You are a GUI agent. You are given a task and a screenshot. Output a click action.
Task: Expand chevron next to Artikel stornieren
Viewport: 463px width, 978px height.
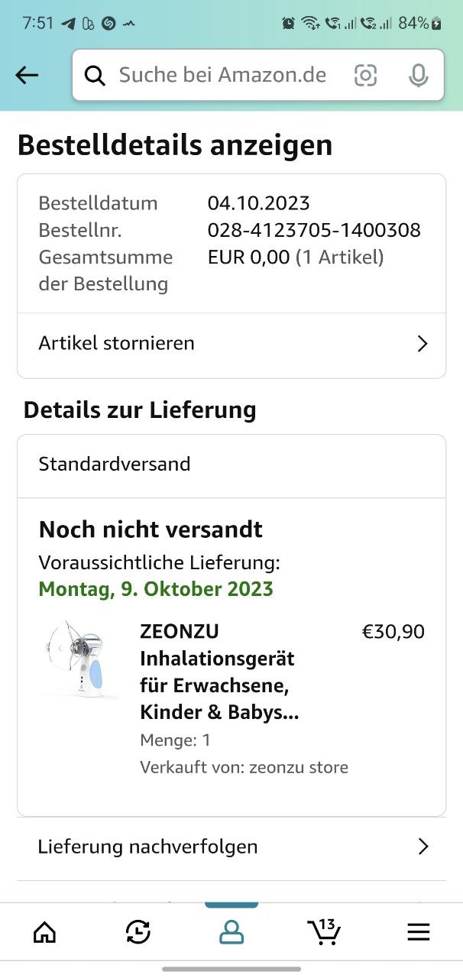[x=423, y=344]
